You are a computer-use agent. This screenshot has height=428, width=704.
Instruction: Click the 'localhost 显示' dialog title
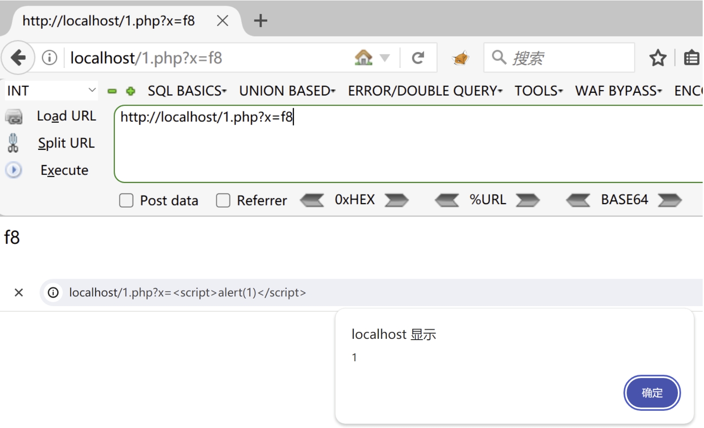click(x=394, y=334)
